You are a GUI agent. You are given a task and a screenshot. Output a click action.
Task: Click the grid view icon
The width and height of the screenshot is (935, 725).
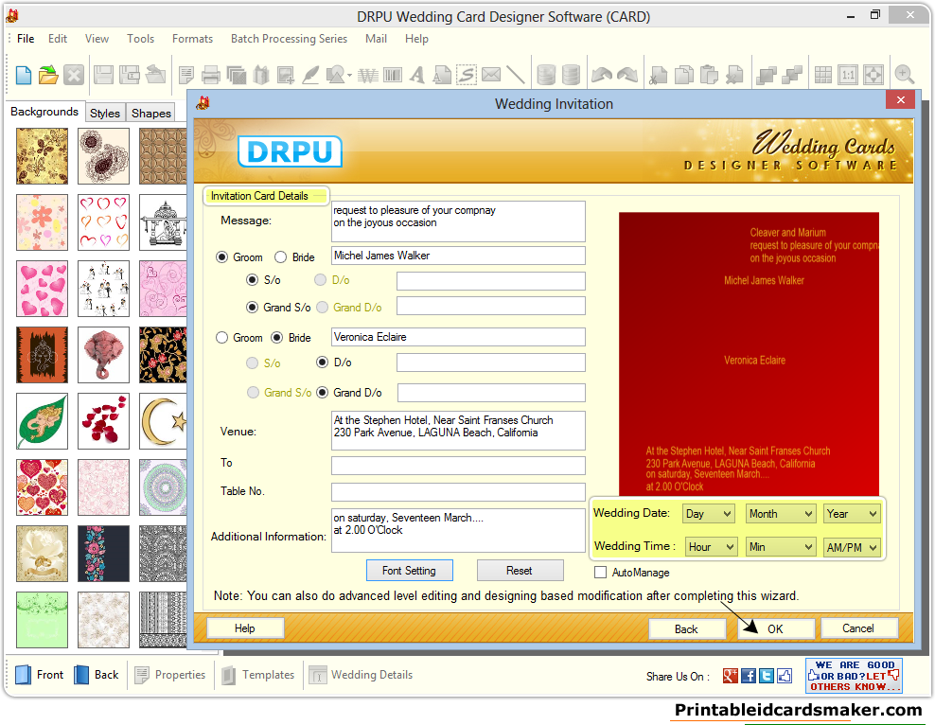pyautogui.click(x=823, y=75)
